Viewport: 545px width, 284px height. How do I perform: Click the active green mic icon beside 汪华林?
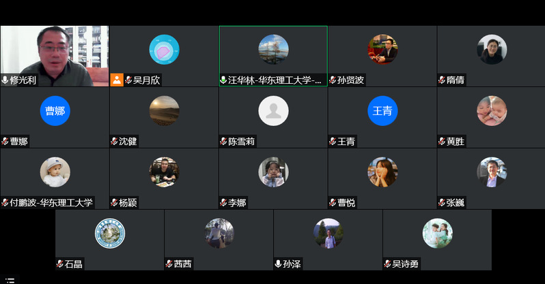point(223,80)
